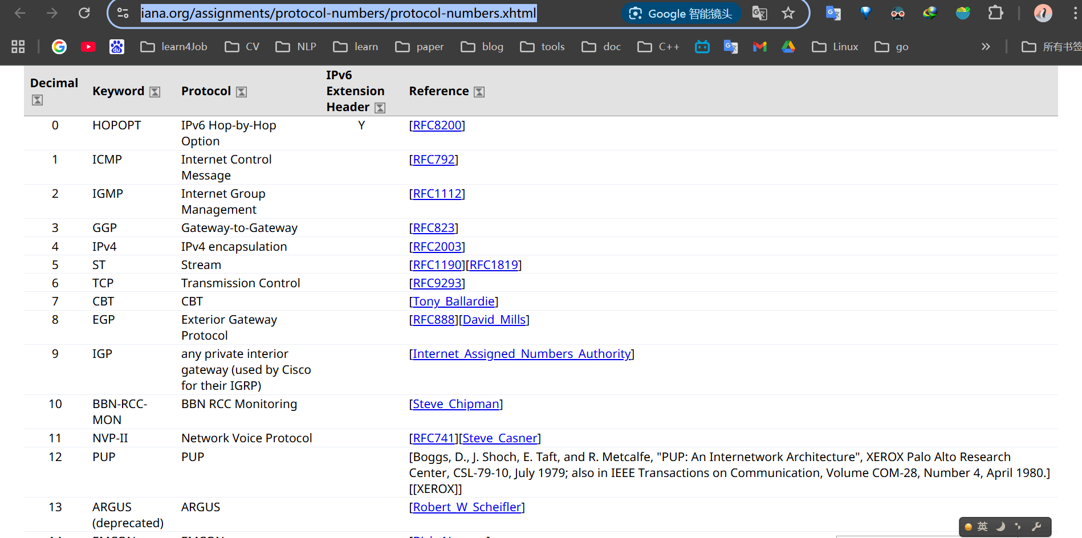
Task: Open the Reference column filter icon
Action: coord(479,92)
